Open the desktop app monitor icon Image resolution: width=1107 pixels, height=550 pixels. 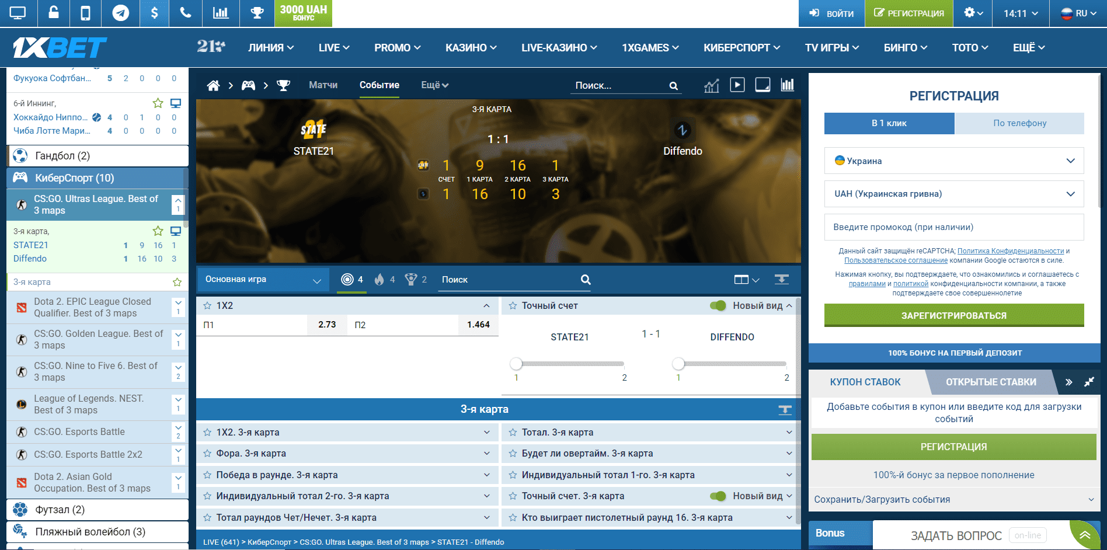point(18,13)
